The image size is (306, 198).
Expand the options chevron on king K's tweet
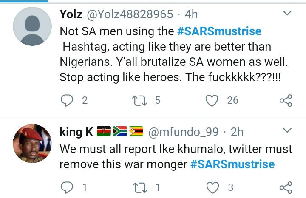click(288, 130)
